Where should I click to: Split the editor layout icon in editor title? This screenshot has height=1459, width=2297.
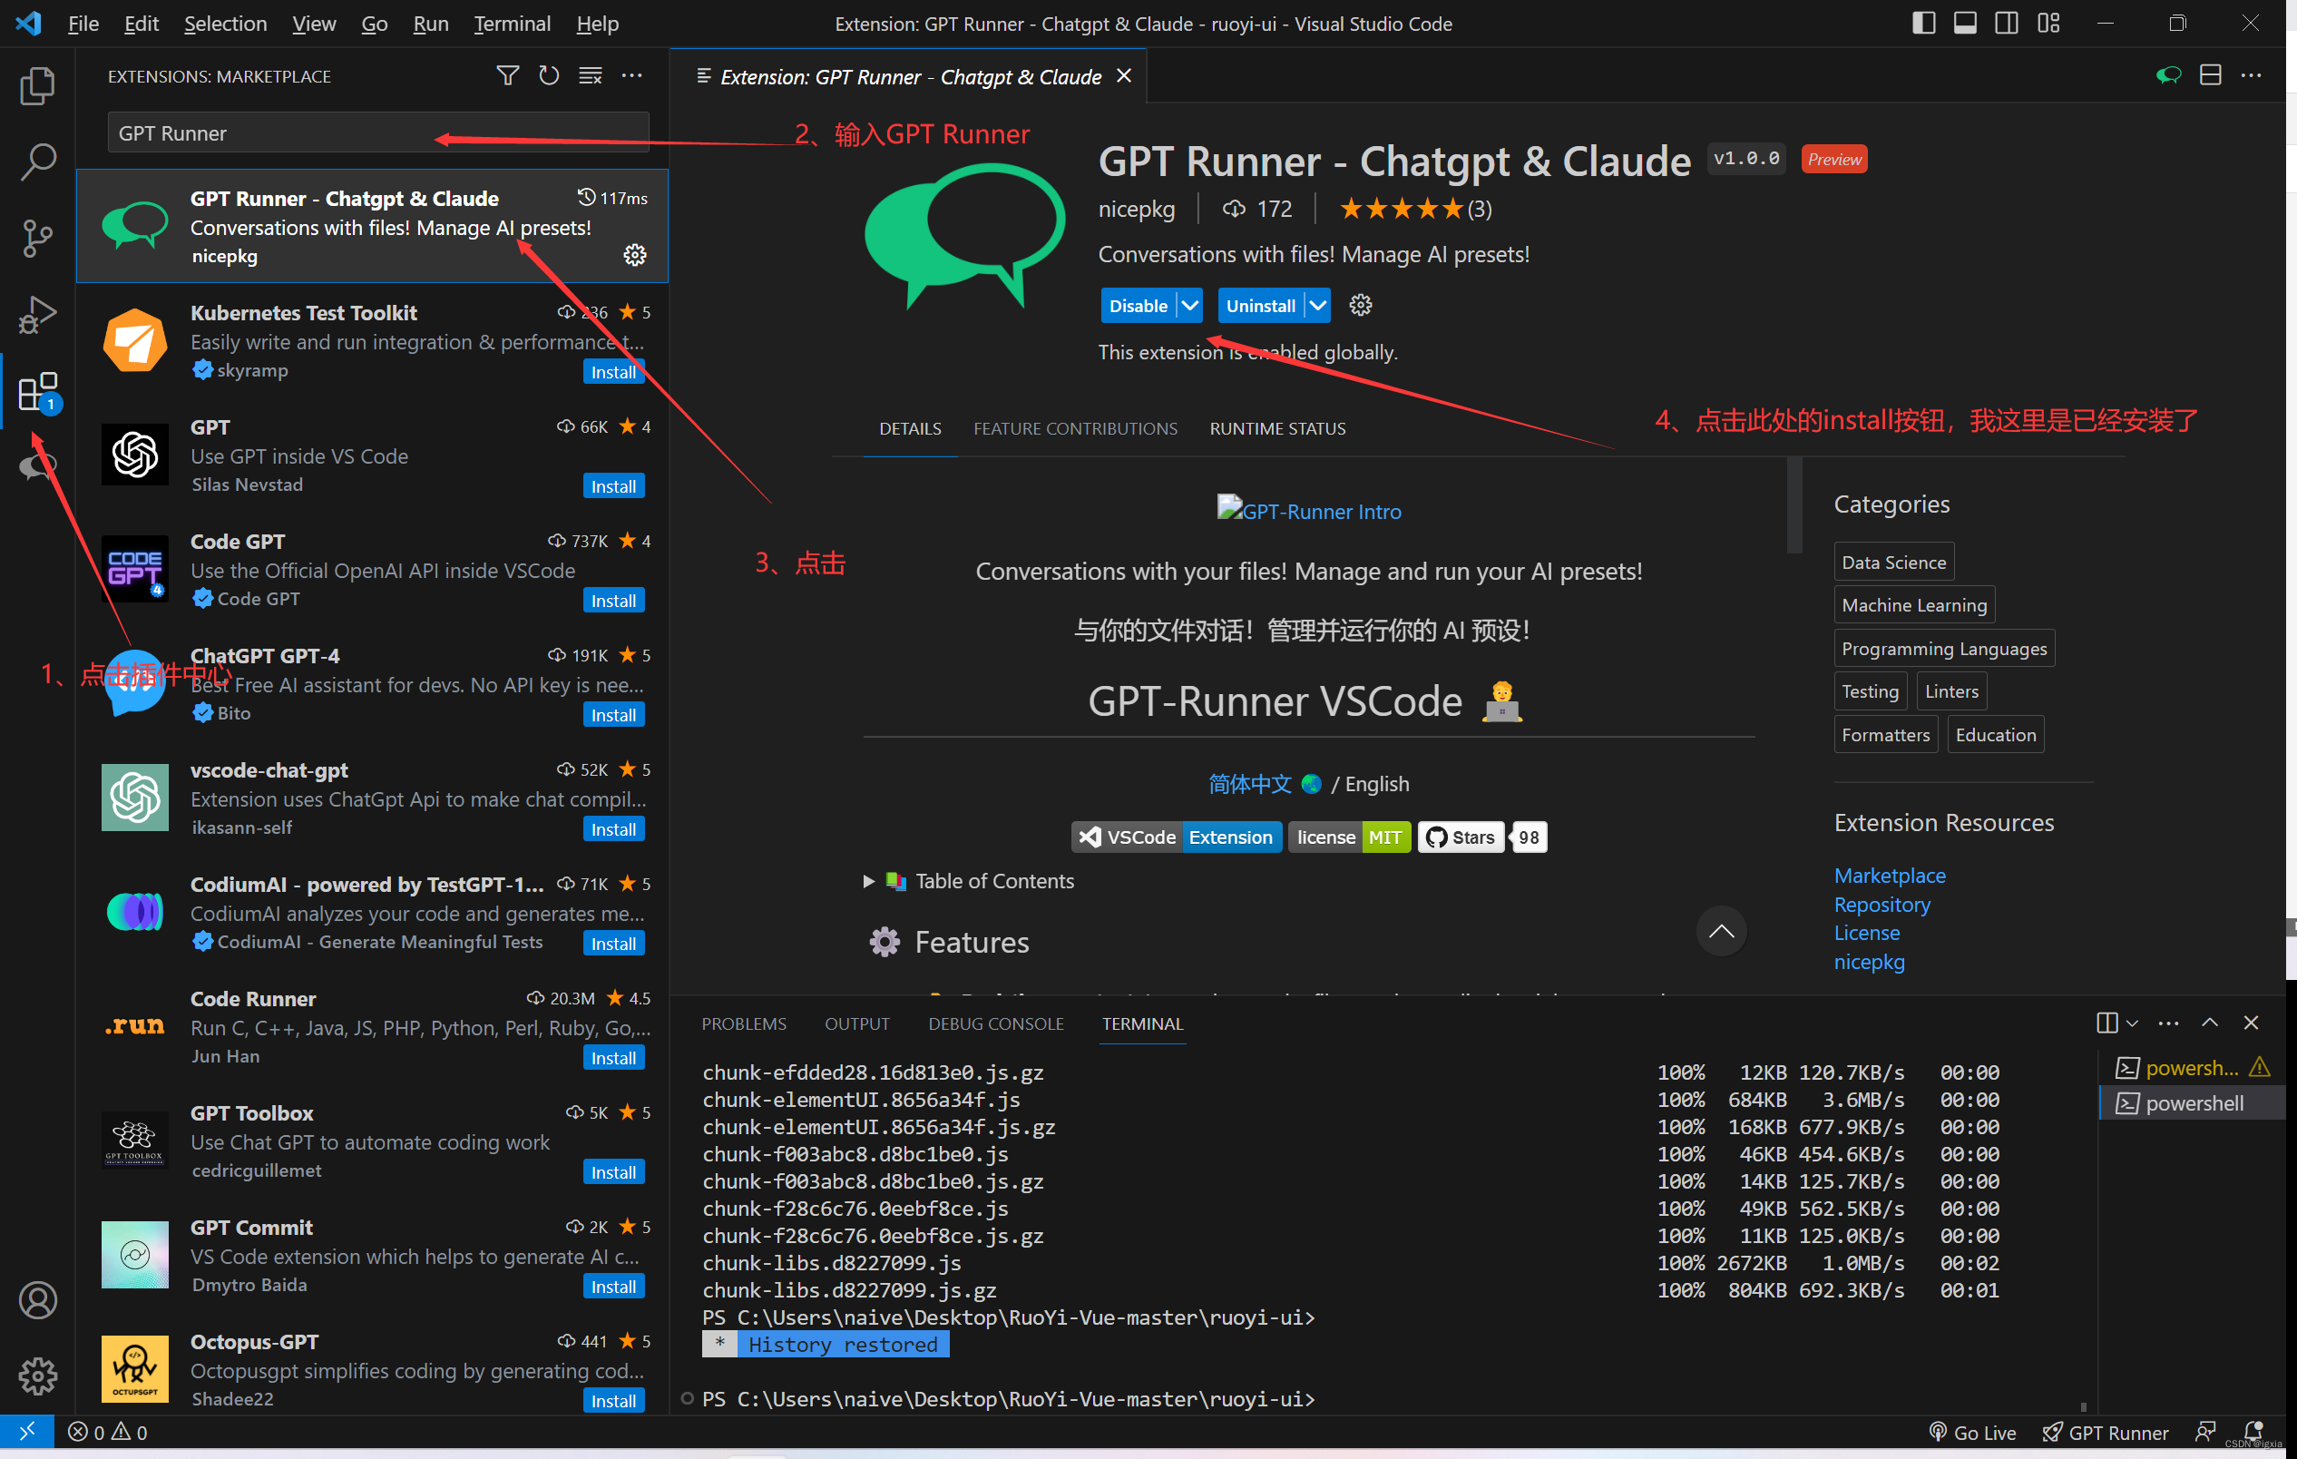coord(2210,75)
